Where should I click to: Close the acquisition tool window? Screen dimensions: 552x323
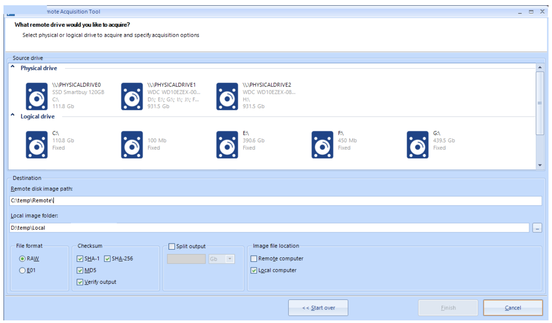point(542,12)
